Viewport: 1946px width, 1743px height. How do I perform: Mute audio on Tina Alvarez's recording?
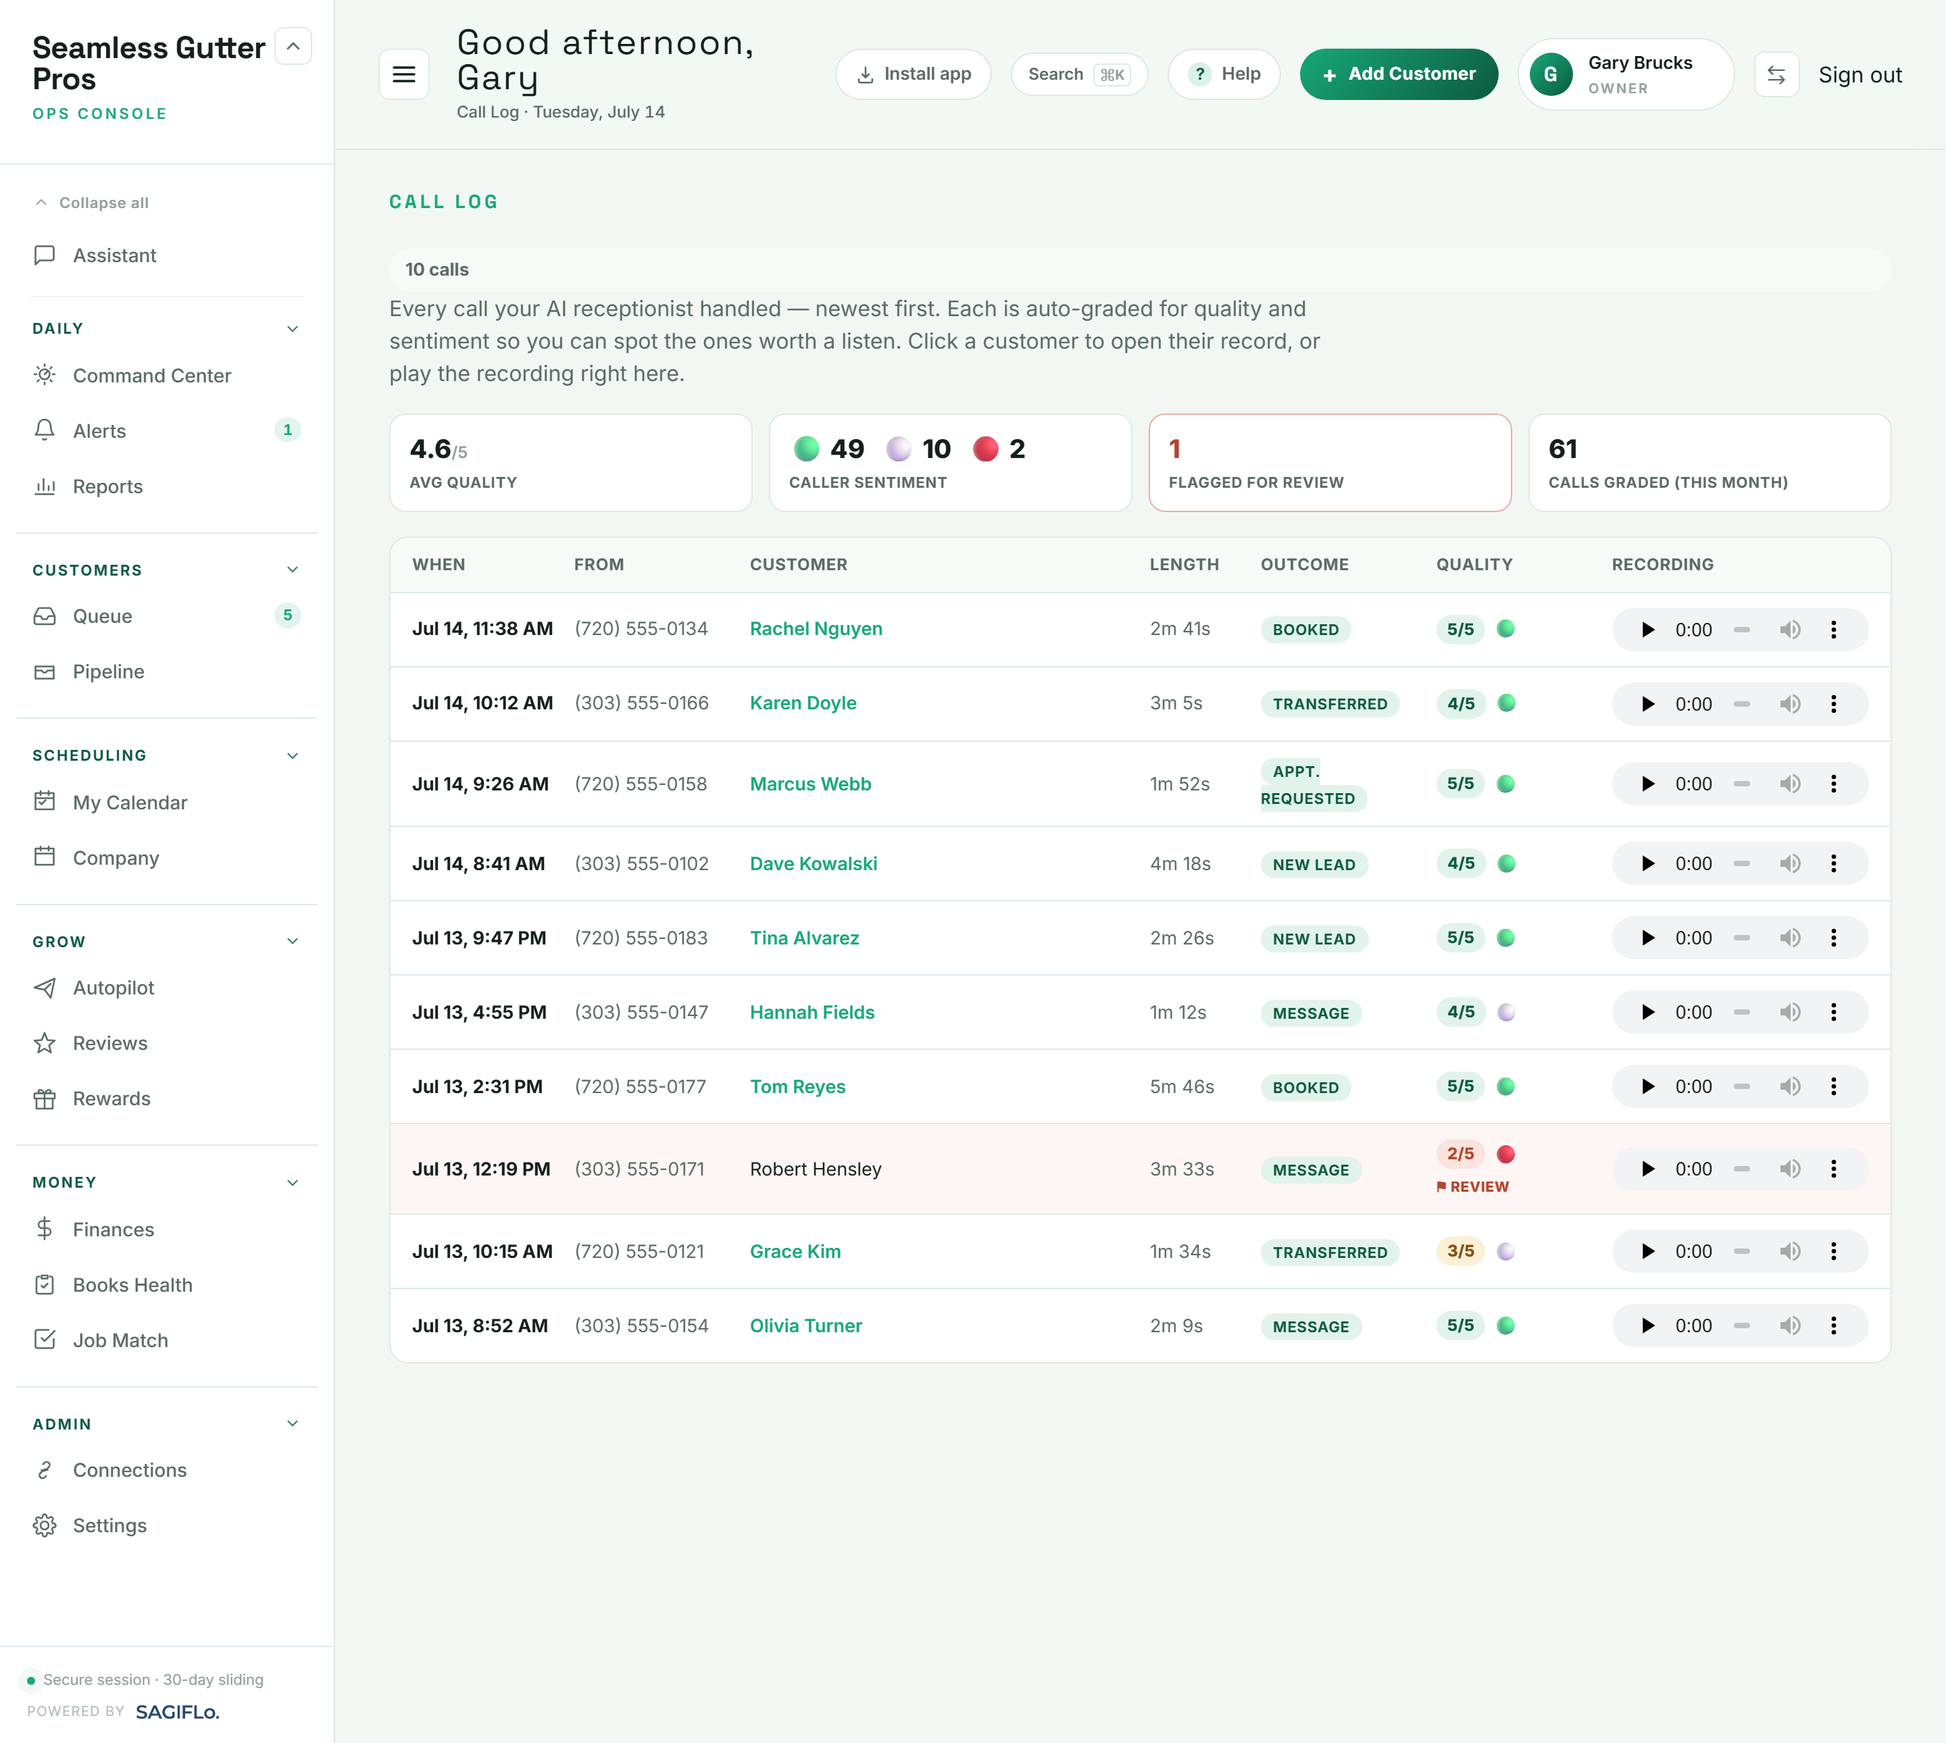1790,938
